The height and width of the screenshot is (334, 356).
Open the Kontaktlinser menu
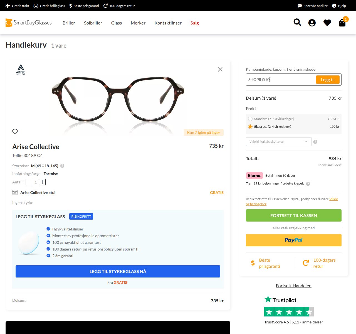(x=168, y=23)
